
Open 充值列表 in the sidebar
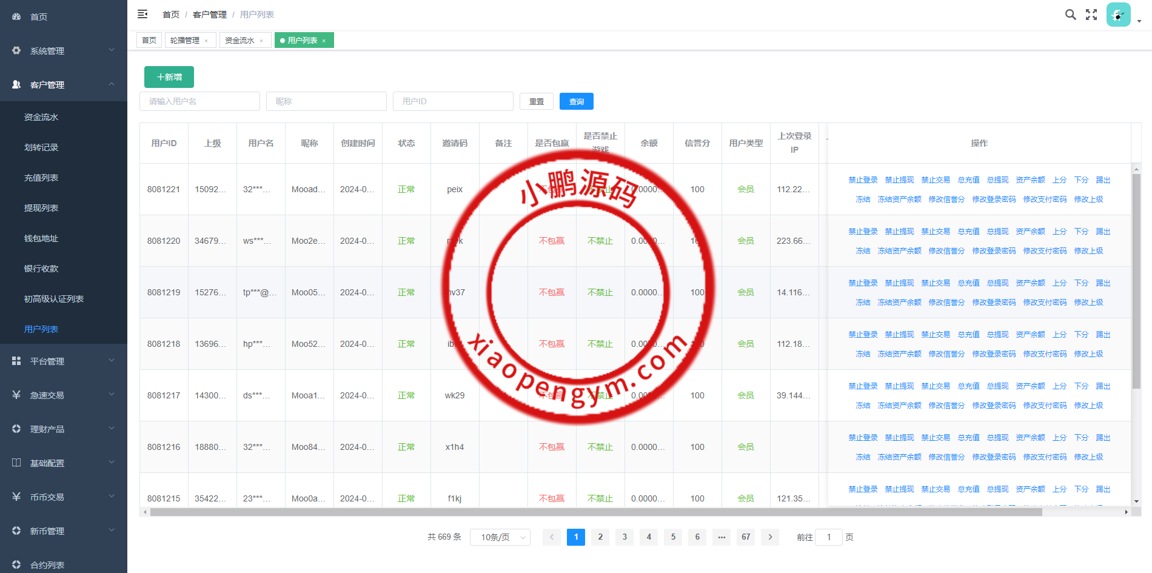click(x=41, y=178)
